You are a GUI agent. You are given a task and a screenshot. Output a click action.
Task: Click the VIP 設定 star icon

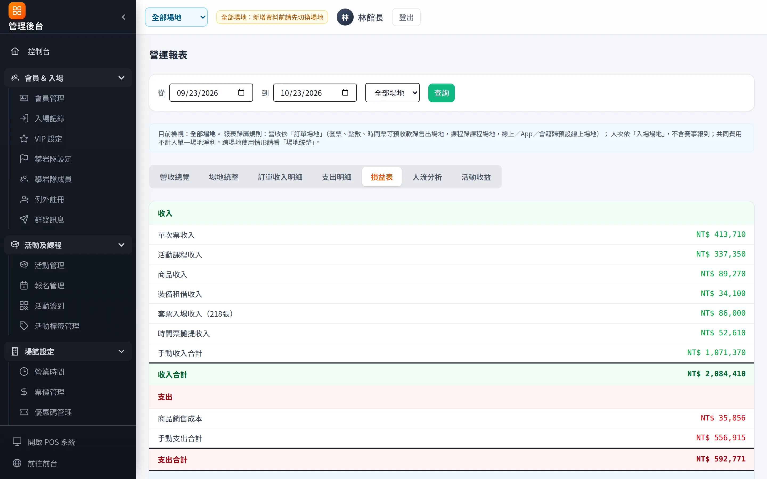(24, 138)
